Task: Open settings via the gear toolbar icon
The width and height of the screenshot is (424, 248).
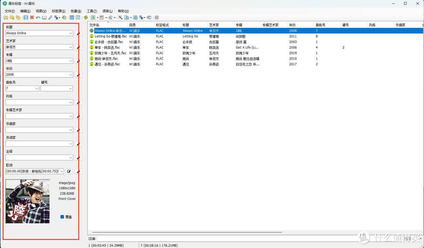Action: click(x=157, y=18)
